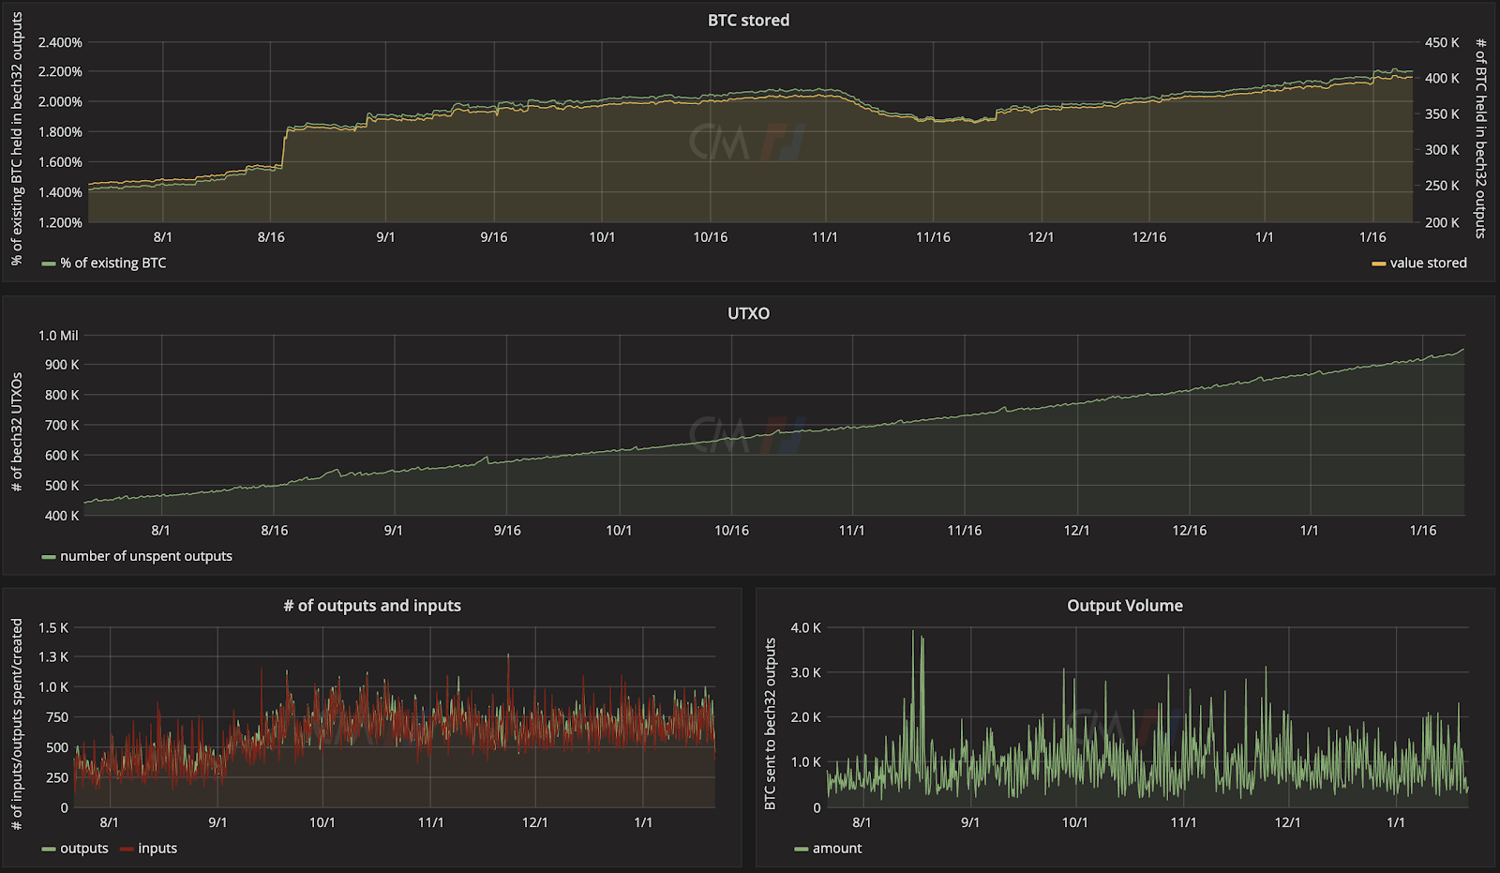Click the 'BTC sent to bech32 outputs' axis title

[x=771, y=724]
